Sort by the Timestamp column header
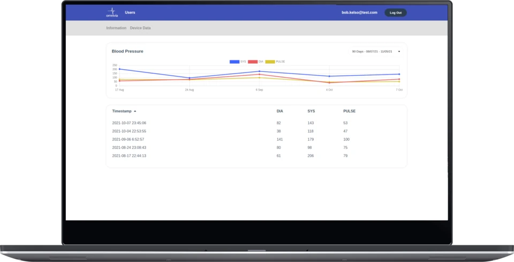514x262 pixels. click(122, 111)
